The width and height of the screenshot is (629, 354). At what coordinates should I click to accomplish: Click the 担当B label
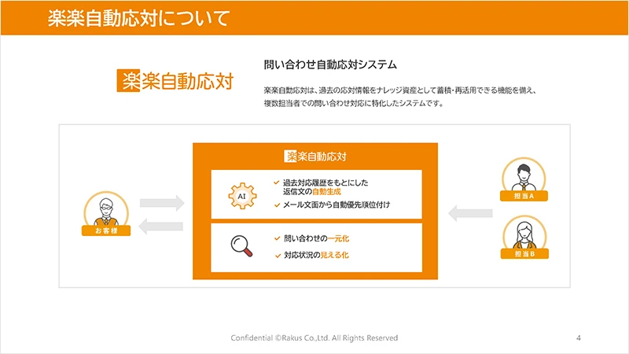pos(524,253)
